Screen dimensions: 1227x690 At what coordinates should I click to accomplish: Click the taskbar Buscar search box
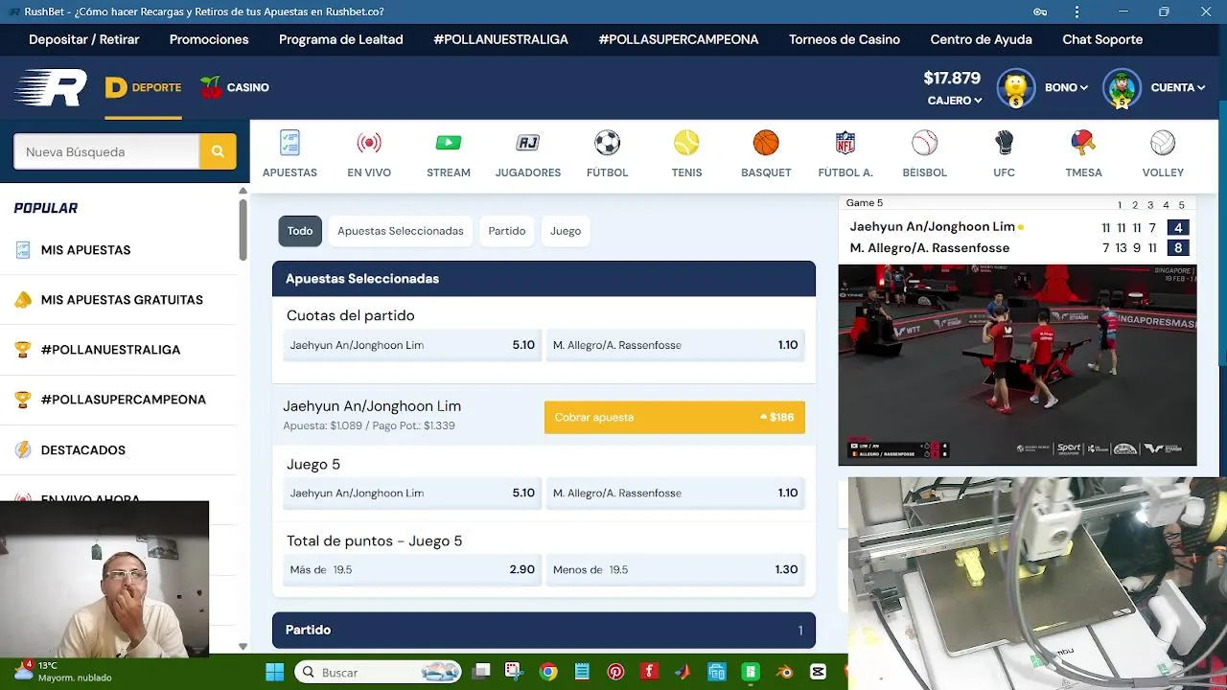(x=378, y=672)
